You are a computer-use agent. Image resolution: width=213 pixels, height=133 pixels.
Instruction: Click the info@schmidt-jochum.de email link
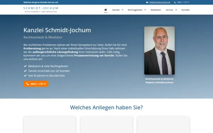tap(160, 2)
